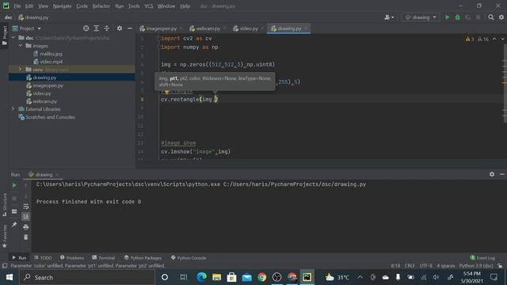This screenshot has width=507, height=285.
Task: Open video.py from the project tree
Action: click(39, 93)
